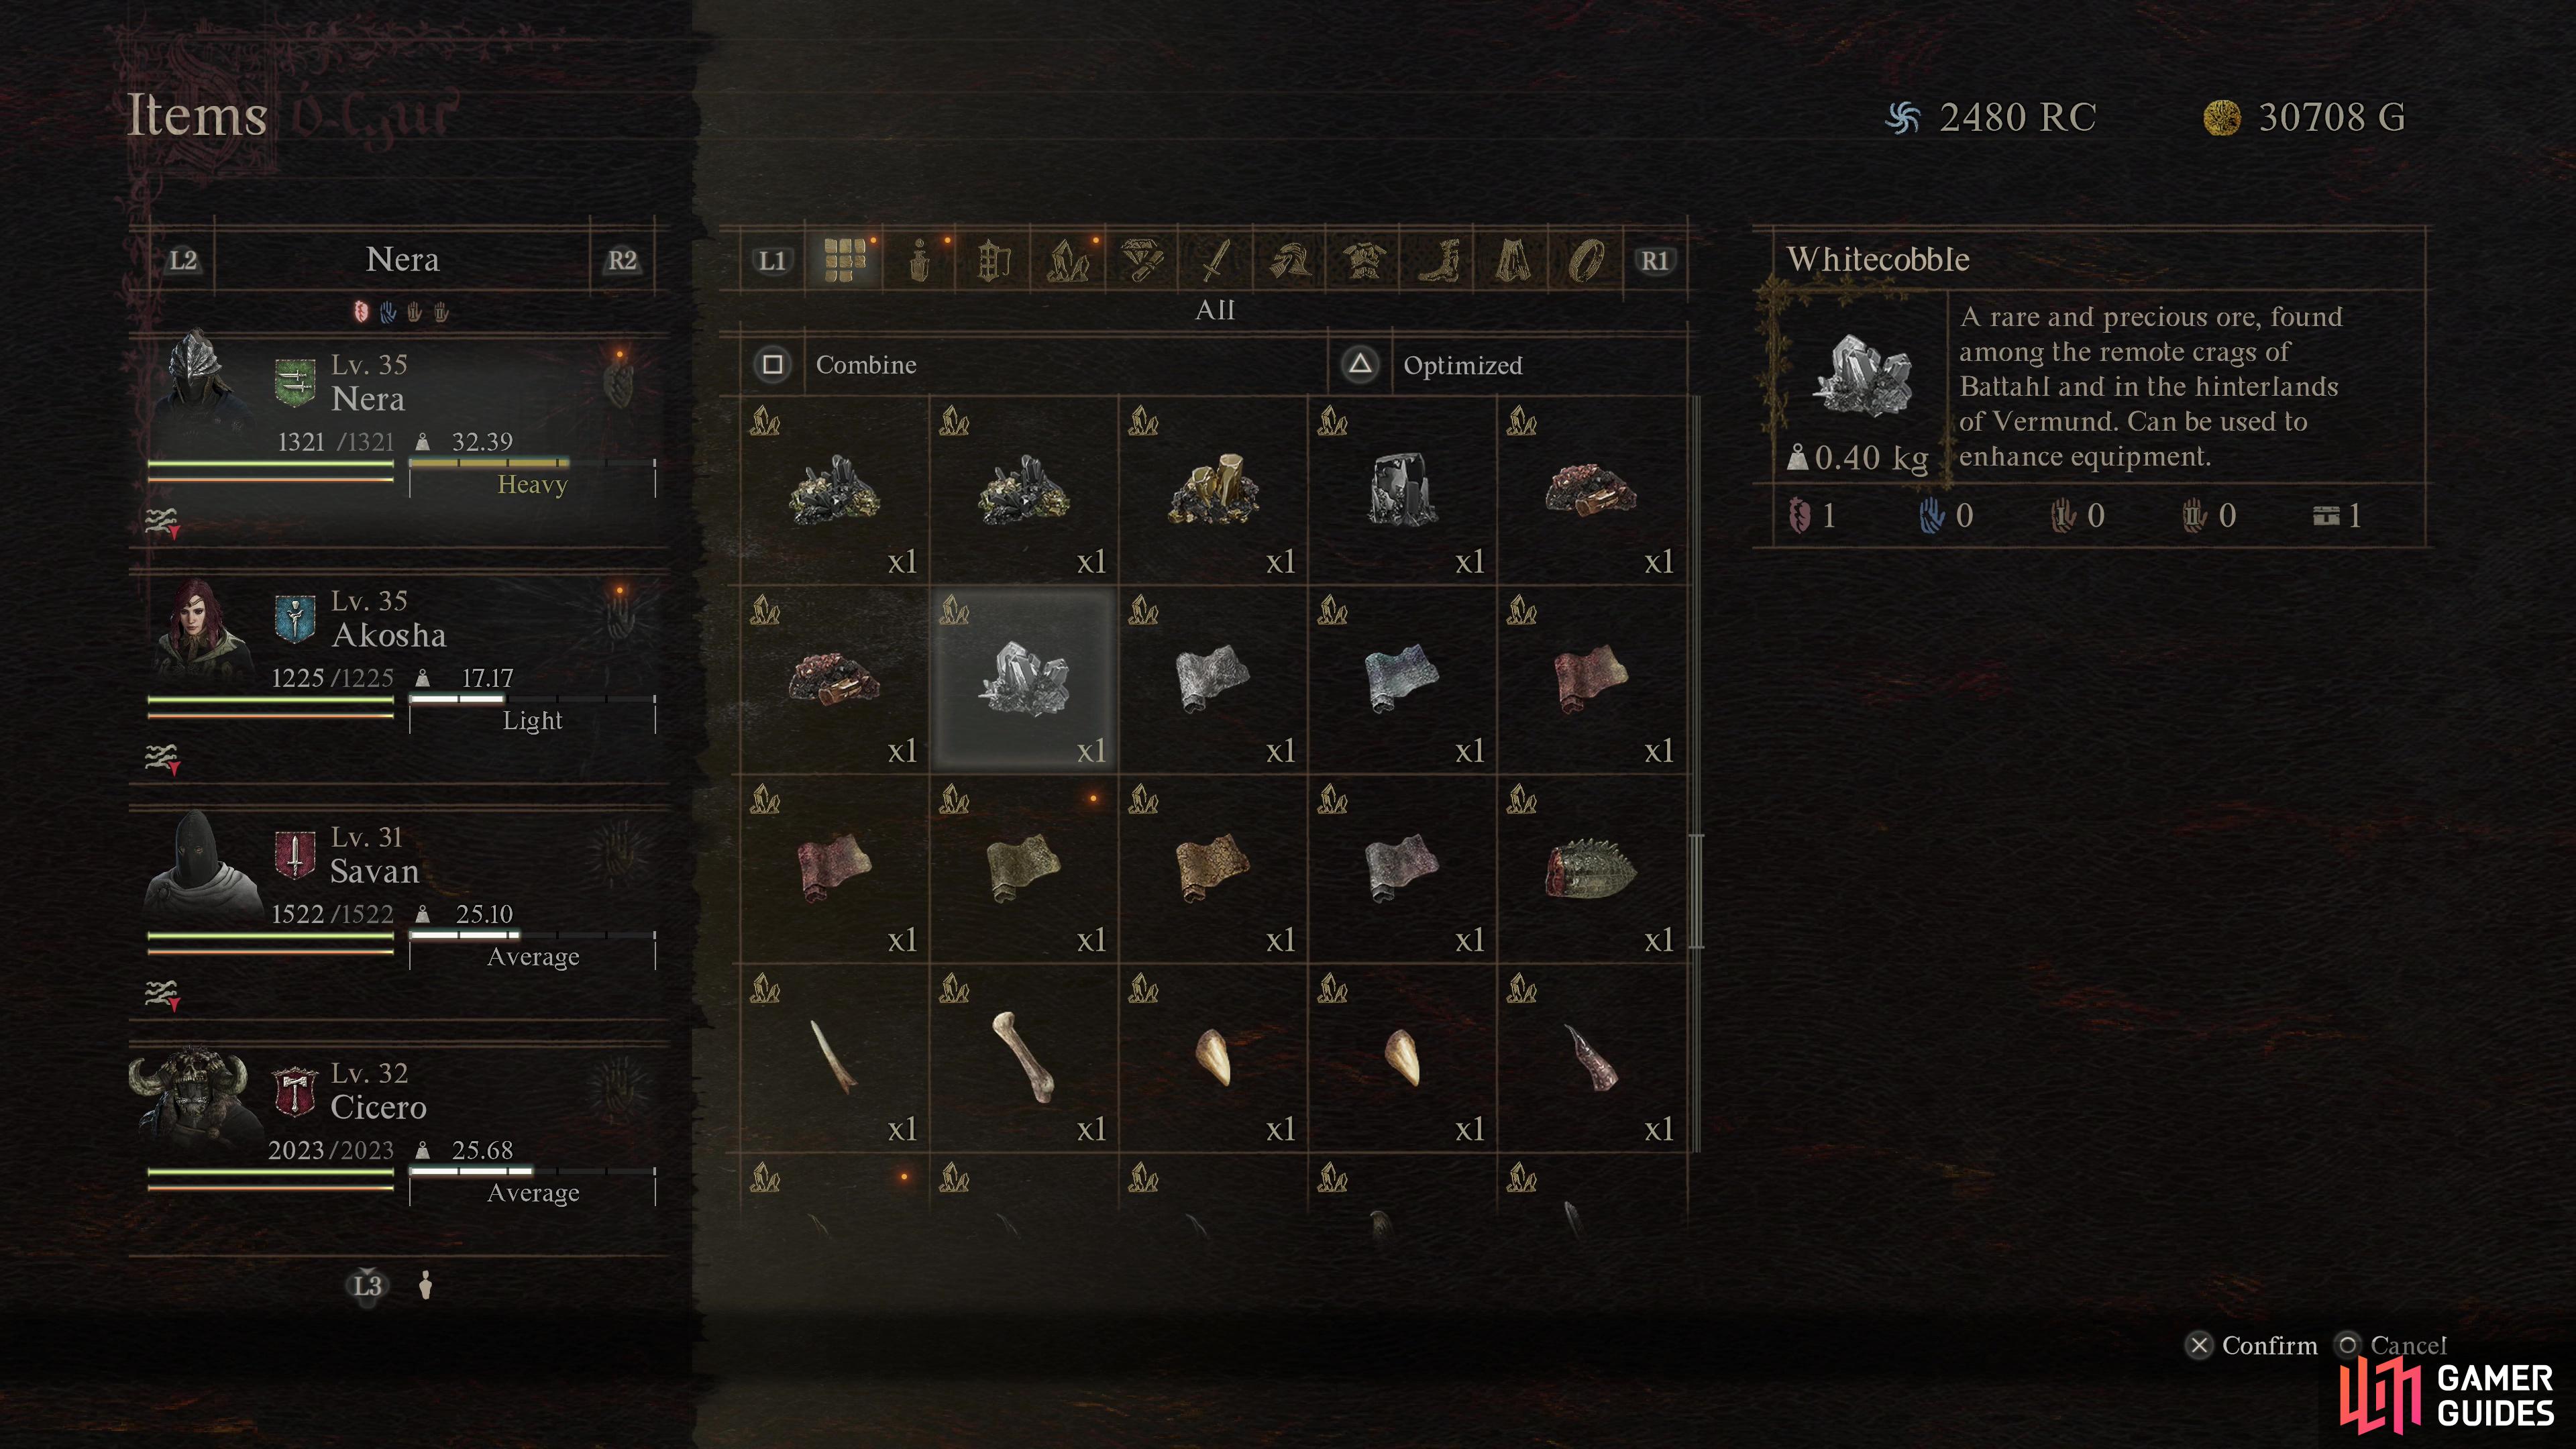Select the body armor category tab

1364,260
